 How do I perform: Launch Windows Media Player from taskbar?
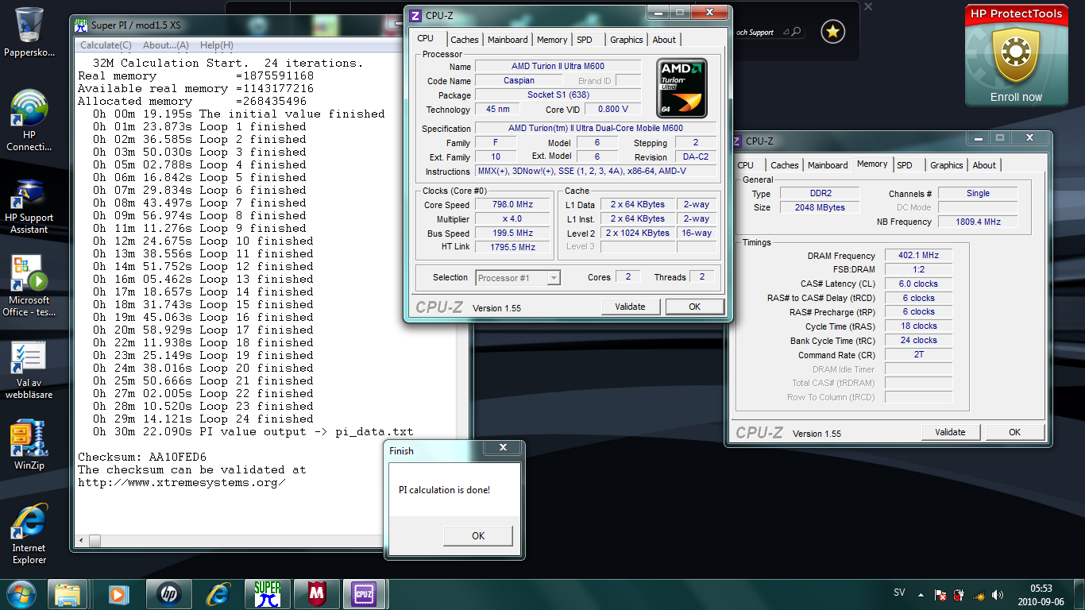click(x=118, y=594)
